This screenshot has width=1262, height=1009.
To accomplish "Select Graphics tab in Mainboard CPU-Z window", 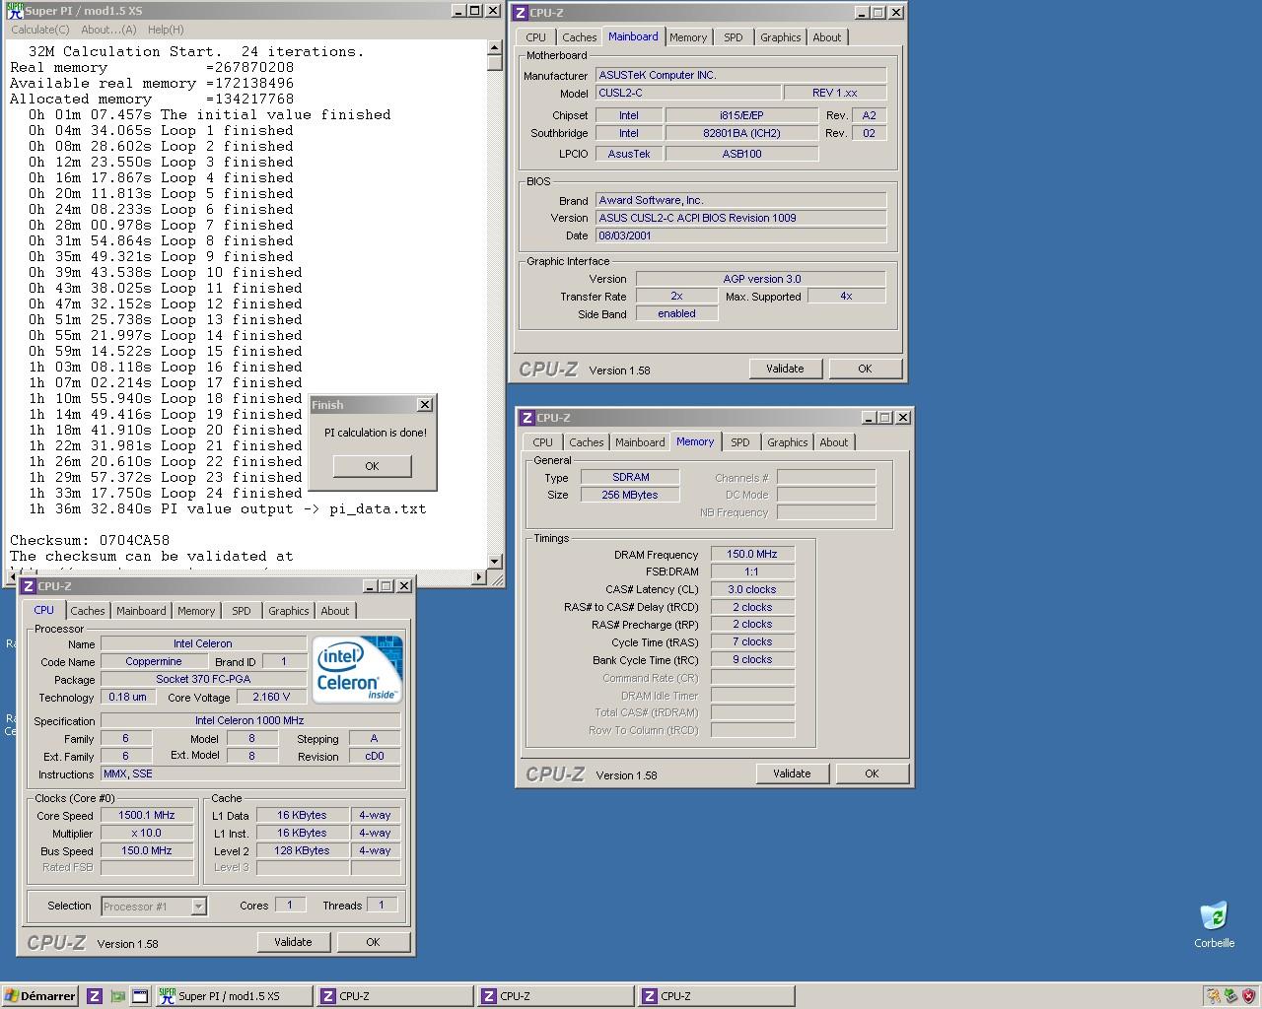I will pos(781,37).
